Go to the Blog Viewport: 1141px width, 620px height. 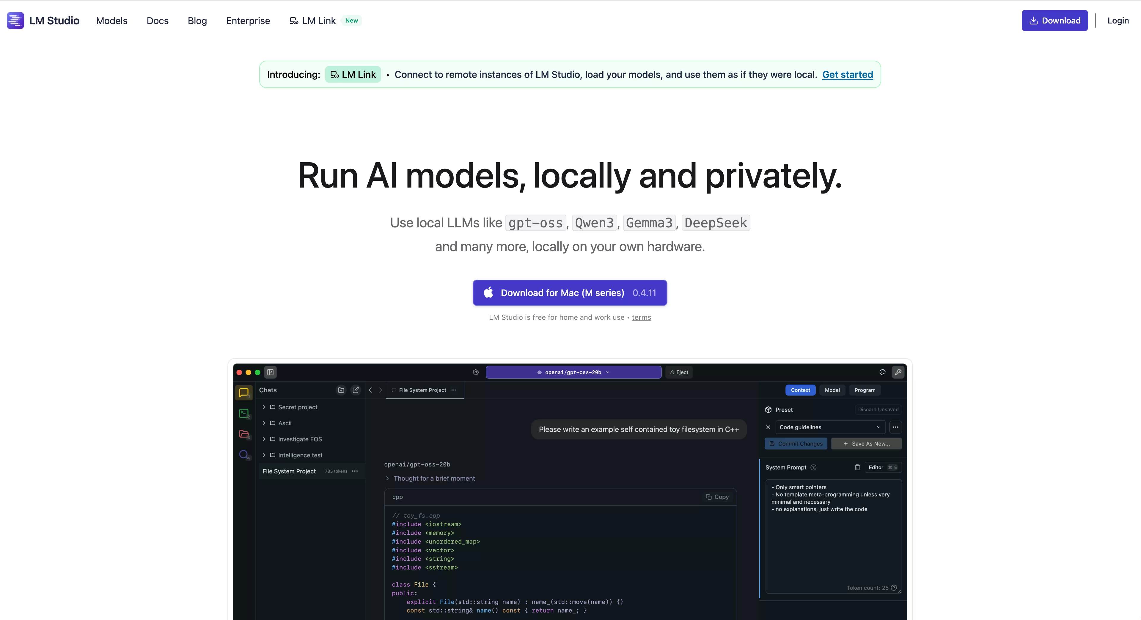pyautogui.click(x=197, y=21)
